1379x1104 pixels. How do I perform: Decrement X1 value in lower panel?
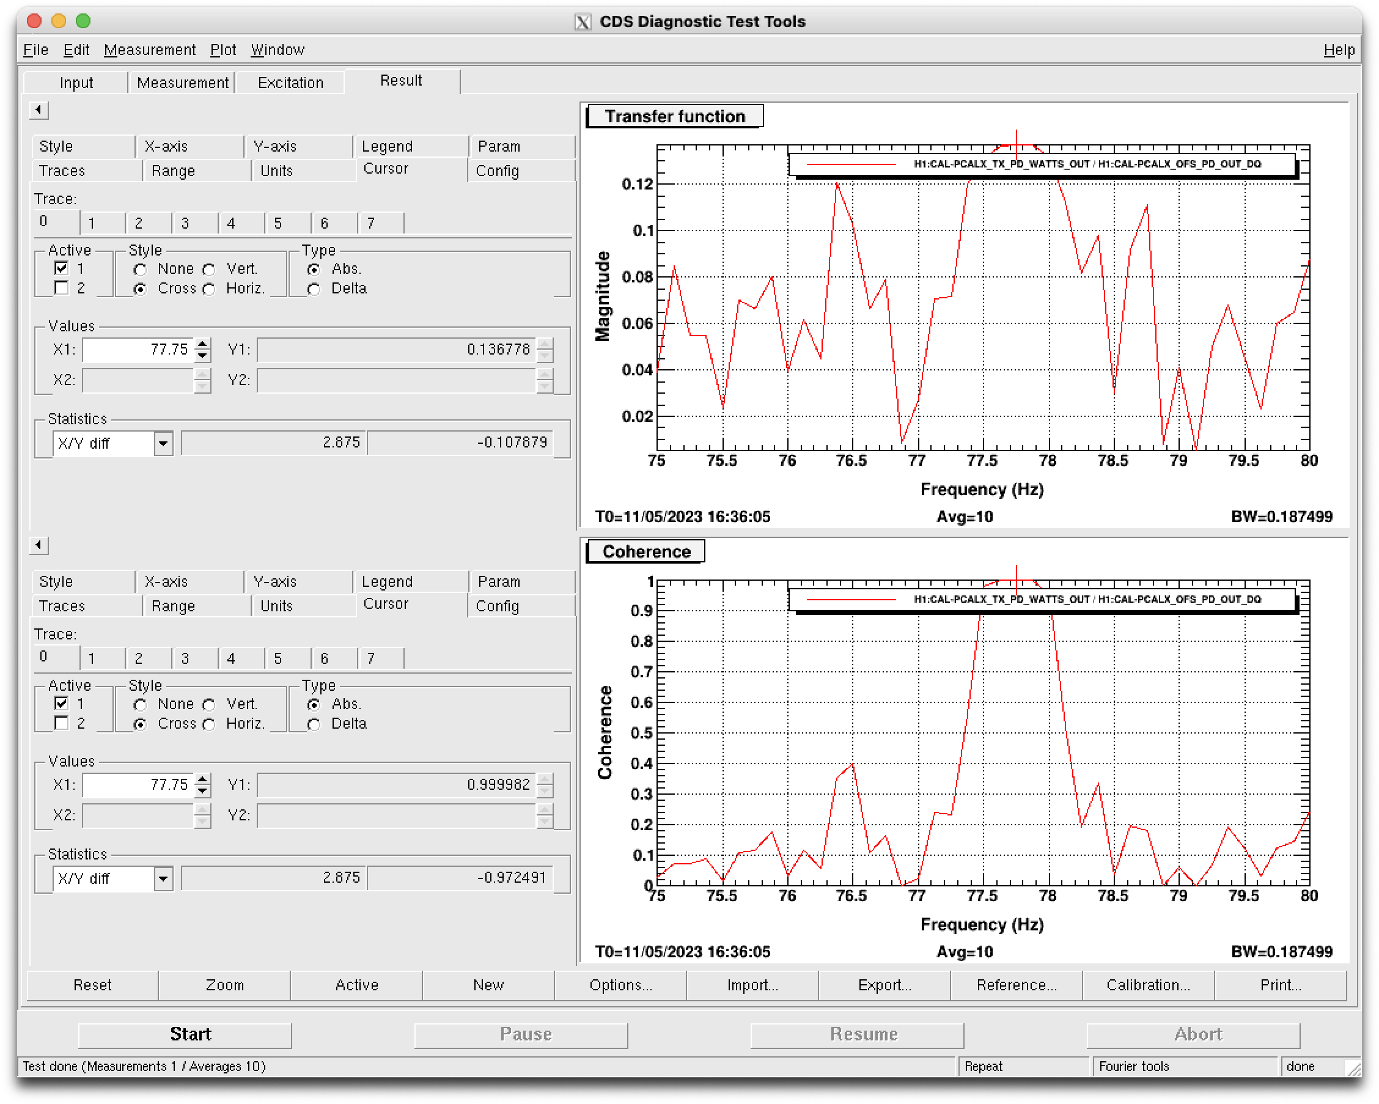pos(202,790)
